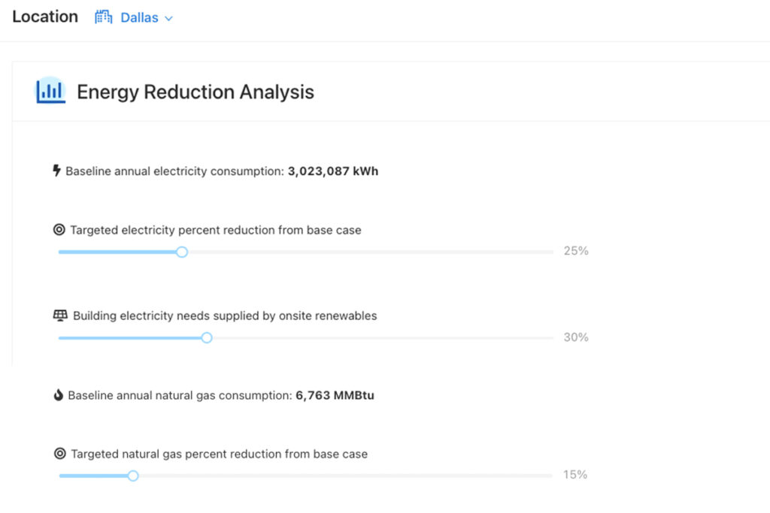Click the lightning bolt icon for electricity consumption
Viewport: 770px width, 513px height.
click(x=57, y=170)
